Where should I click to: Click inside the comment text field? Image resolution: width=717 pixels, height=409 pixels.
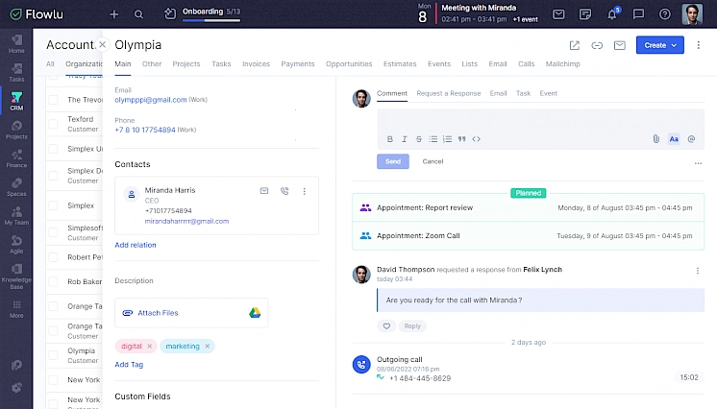point(538,120)
